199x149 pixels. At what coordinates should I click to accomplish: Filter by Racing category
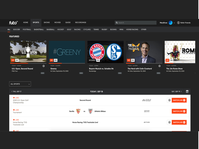[x=77, y=30]
